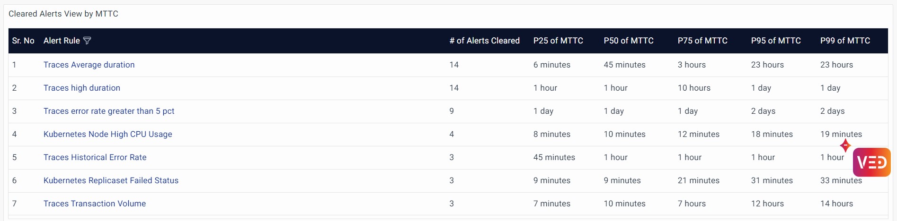Click the P75 of MTTC column header
Screen dimensions: 897x221
point(702,41)
